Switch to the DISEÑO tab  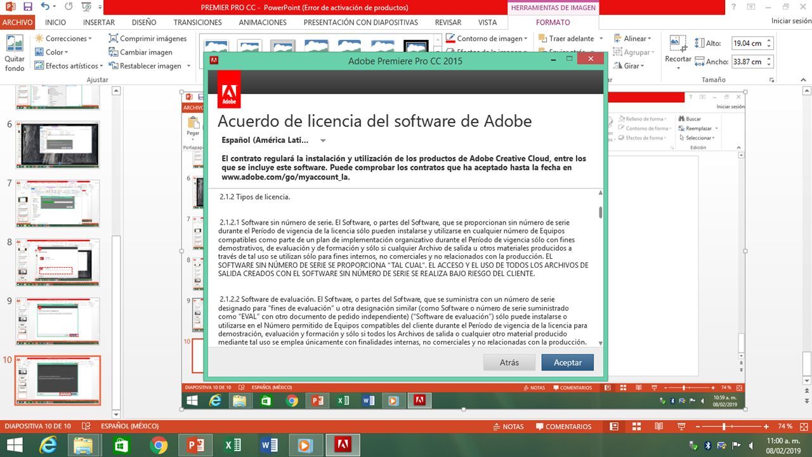click(144, 22)
